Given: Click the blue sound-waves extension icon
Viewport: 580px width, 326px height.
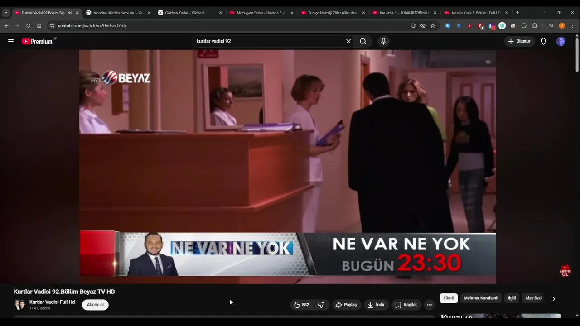Looking at the screenshot, I should tap(459, 26).
